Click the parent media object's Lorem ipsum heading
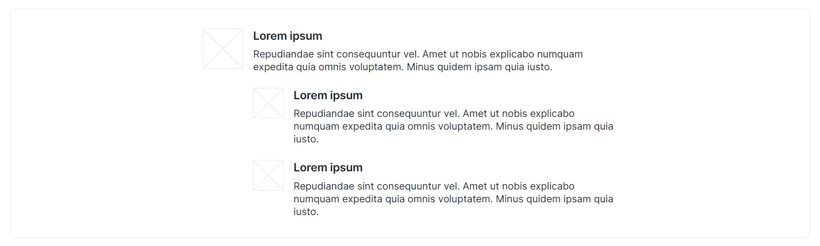The height and width of the screenshot is (246, 820). coord(288,36)
